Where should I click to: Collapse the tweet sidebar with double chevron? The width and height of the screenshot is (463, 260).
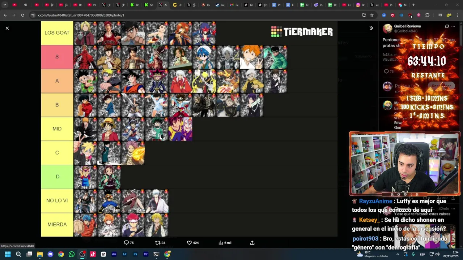point(371,28)
